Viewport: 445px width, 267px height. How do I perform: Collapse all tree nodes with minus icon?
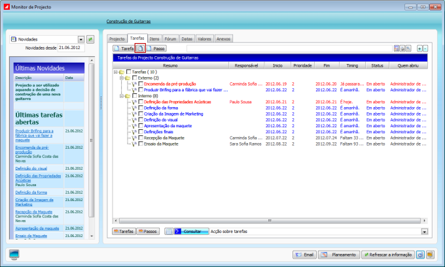click(x=425, y=48)
